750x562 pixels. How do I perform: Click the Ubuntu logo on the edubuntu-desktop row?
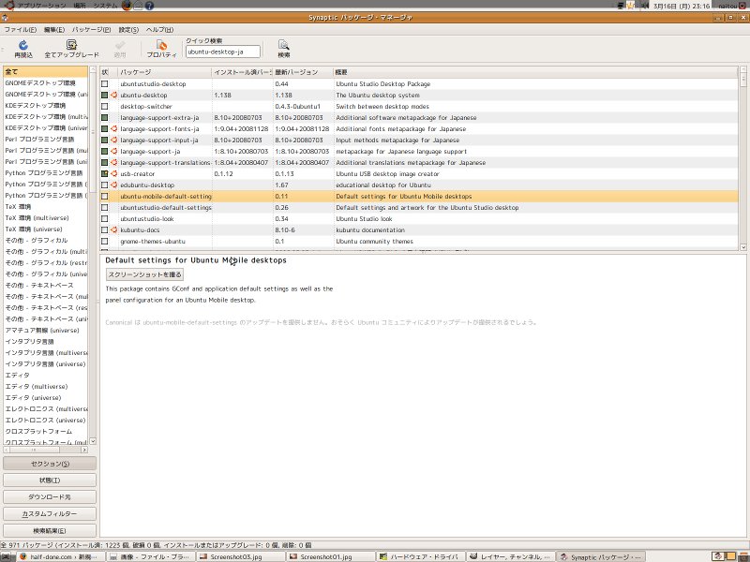click(x=113, y=185)
